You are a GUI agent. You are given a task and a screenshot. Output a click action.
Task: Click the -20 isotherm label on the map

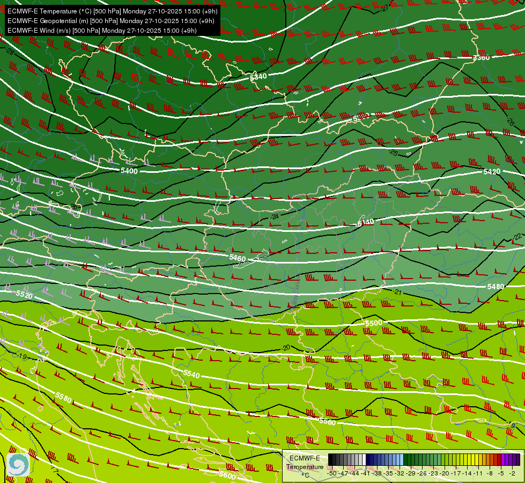tap(286, 348)
